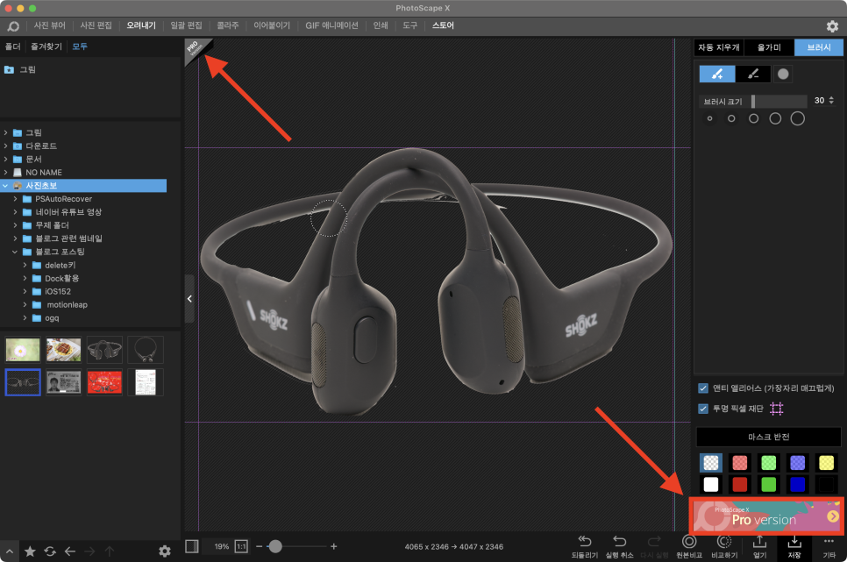Screen dimensions: 847x562
Task: Select iOS152 folder
Action: click(x=58, y=291)
